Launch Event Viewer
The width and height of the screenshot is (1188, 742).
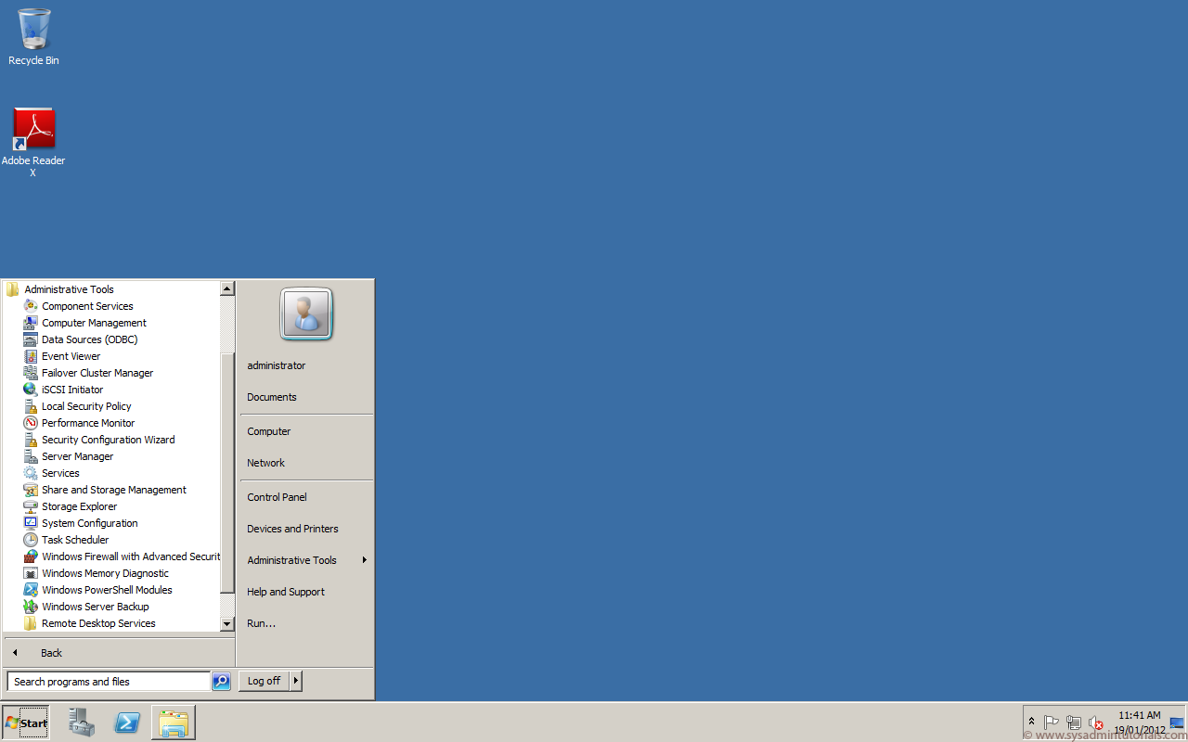pos(71,355)
